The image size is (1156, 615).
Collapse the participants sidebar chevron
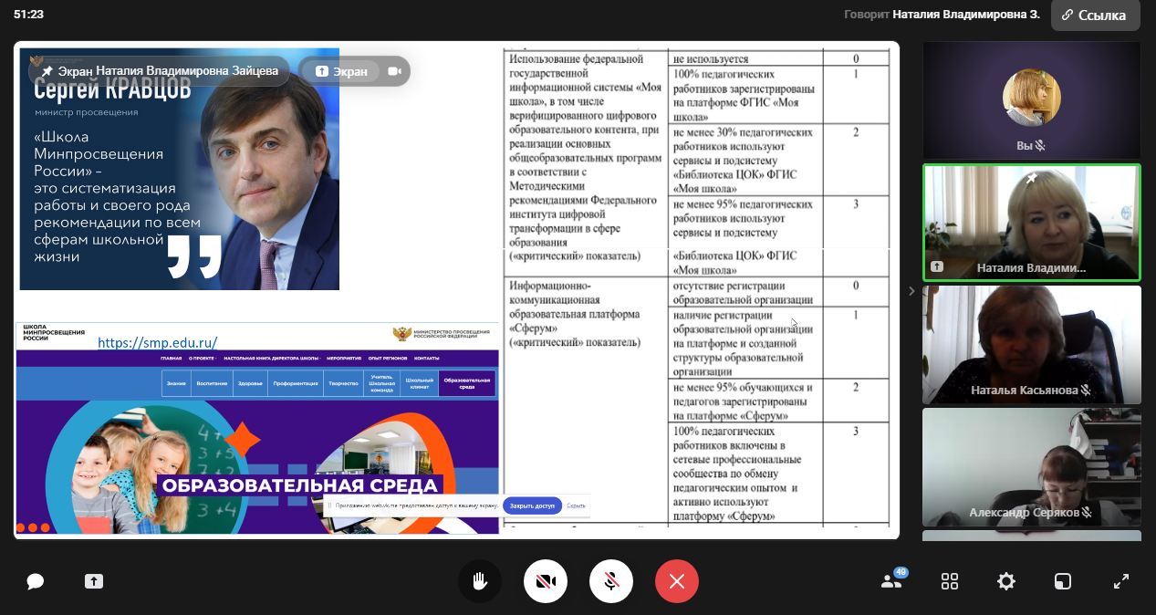click(x=911, y=291)
